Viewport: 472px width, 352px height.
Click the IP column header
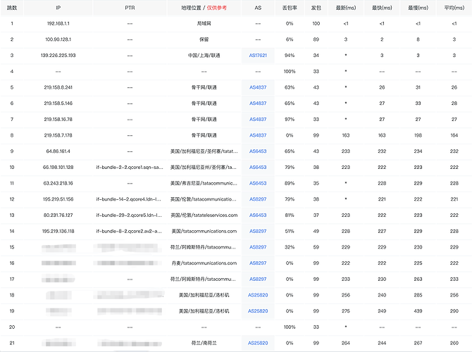pyautogui.click(x=58, y=8)
